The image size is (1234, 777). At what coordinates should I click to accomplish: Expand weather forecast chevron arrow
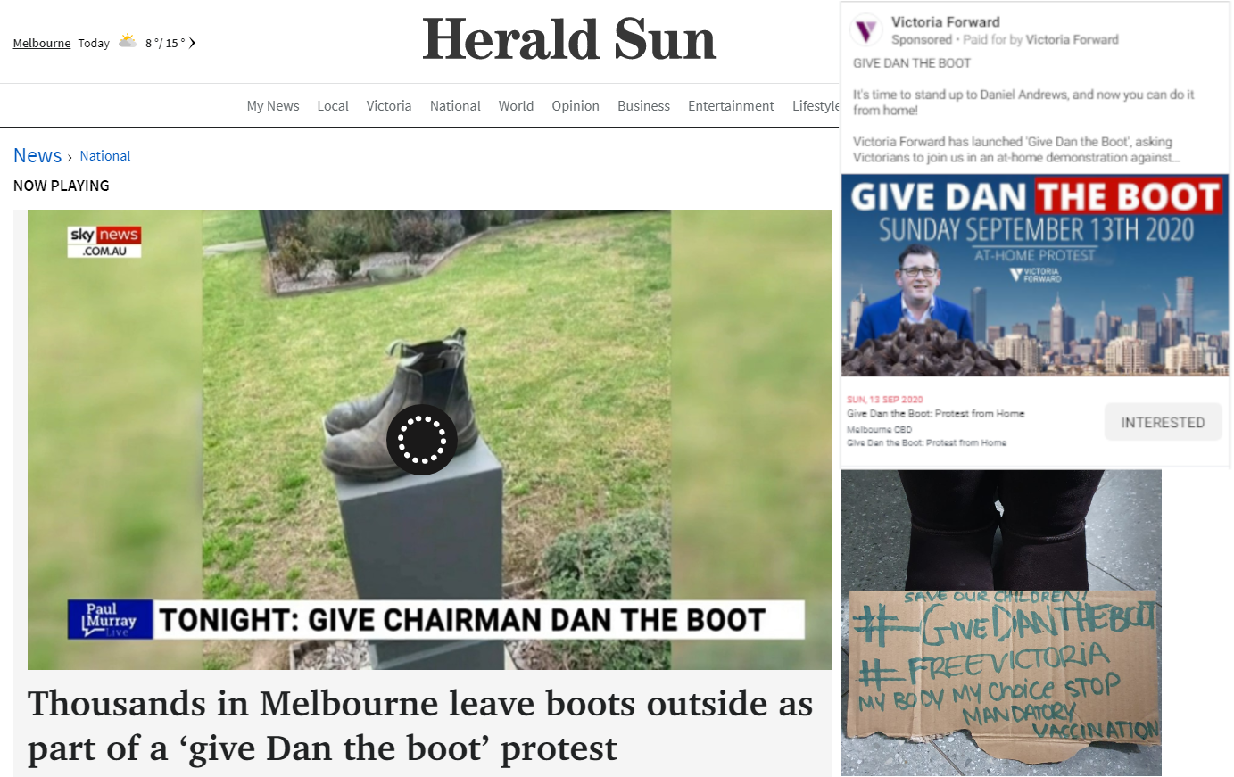(192, 43)
